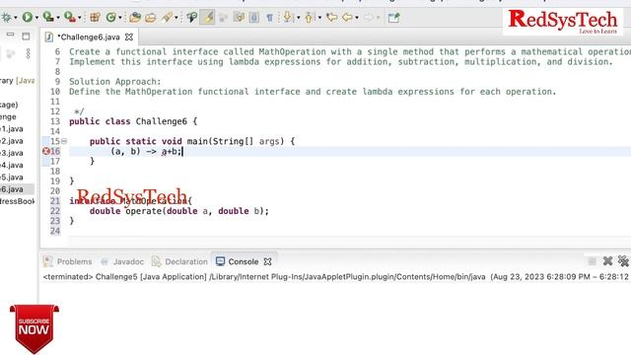631x355 pixels.
Task: Open 1.java in the Package Explorer
Action: 12,129
